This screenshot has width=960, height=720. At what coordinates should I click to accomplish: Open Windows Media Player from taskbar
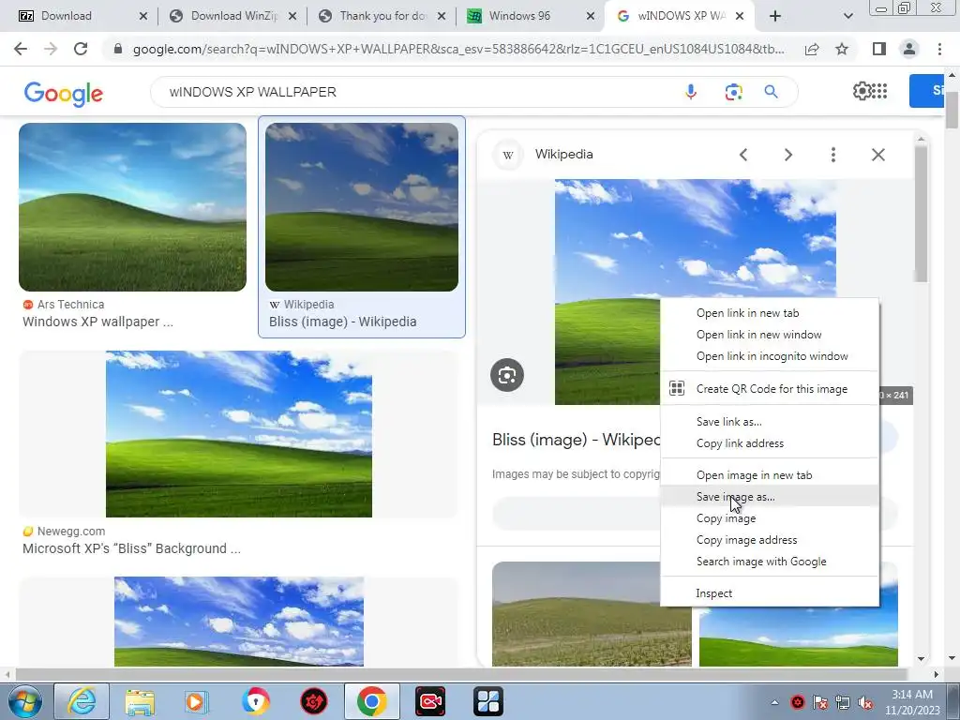point(197,701)
